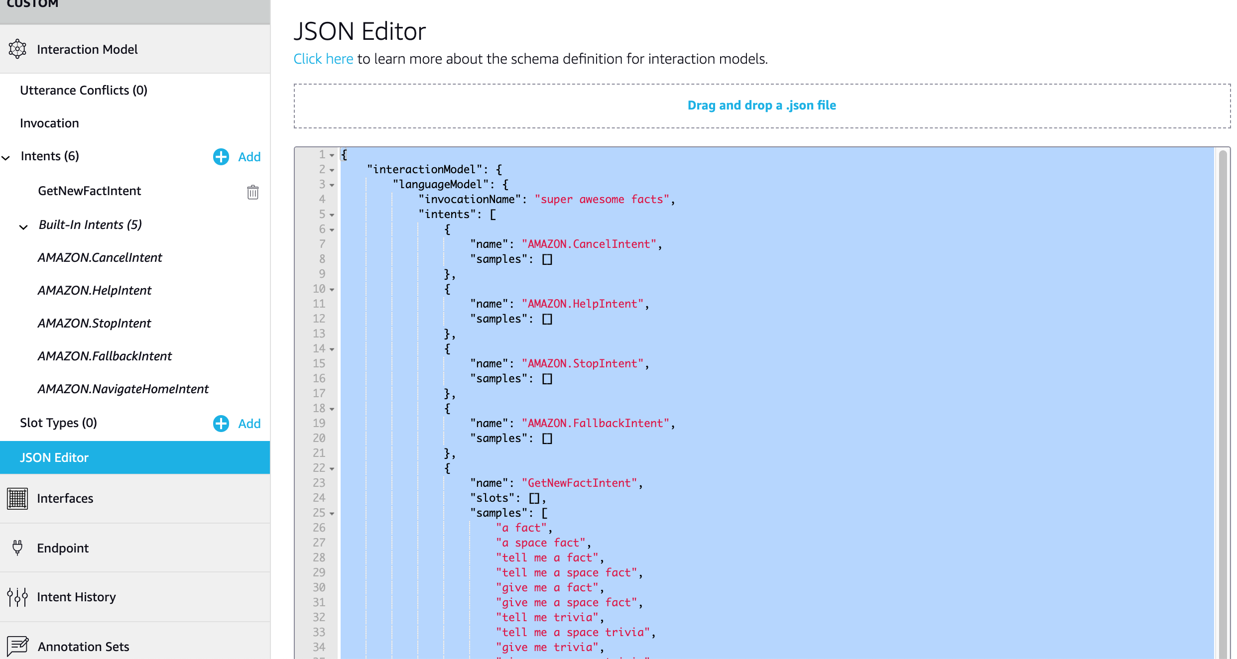Click the 'Drag and drop a .json file' area
This screenshot has height=659, width=1237.
(761, 106)
